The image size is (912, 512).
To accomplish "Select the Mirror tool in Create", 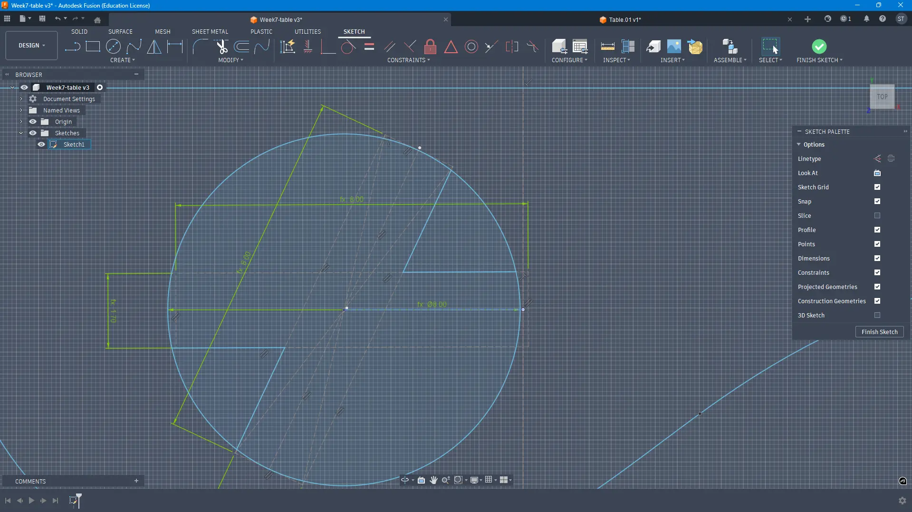I will pos(154,47).
